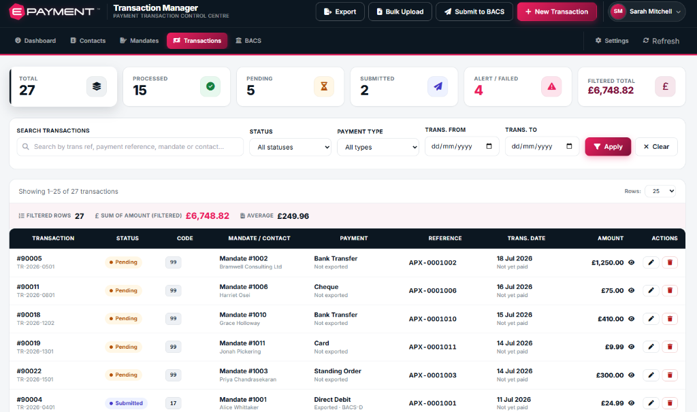Viewport: 697px width, 412px height.
Task: Focus the Search Transactions input field
Action: 130,146
